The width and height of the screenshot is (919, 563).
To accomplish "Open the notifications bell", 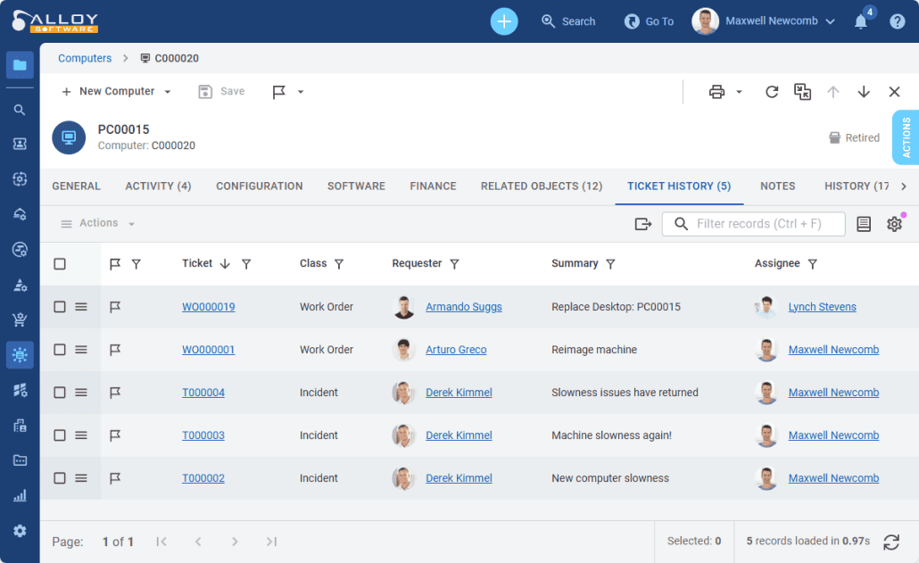I will 860,21.
